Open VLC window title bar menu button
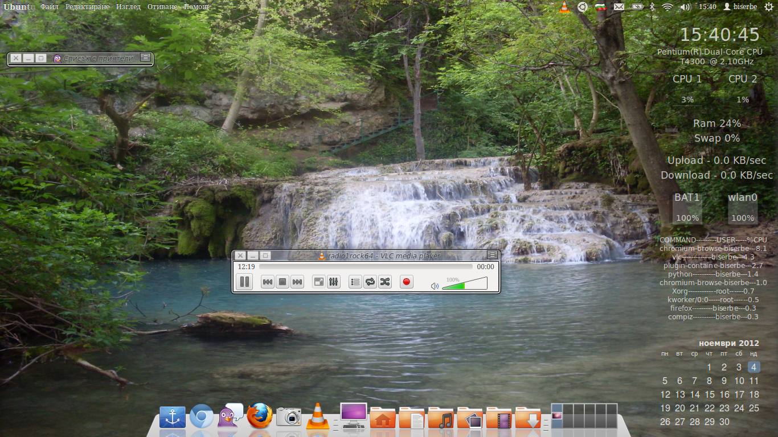 pos(492,255)
